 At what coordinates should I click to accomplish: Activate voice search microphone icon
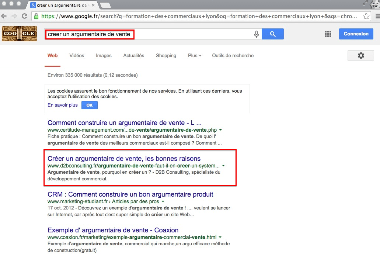pos(257,34)
